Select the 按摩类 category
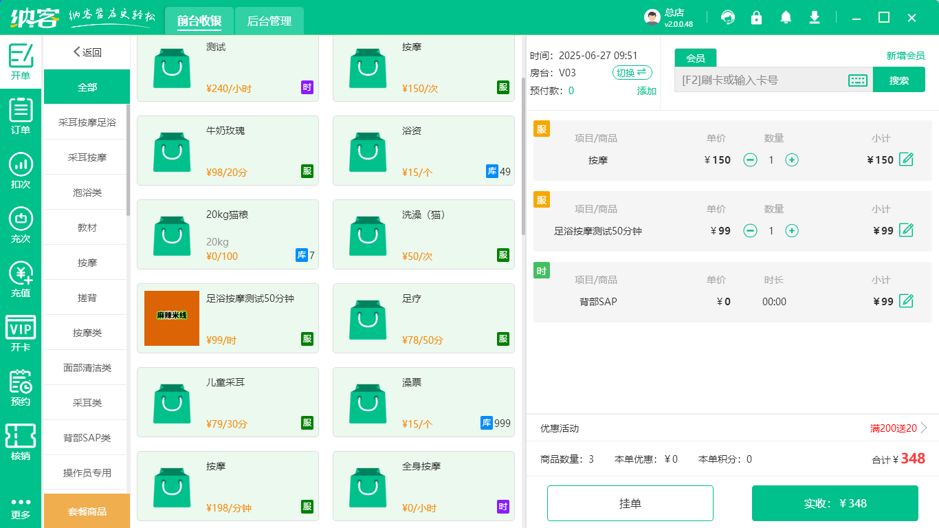This screenshot has width=939, height=528. click(x=87, y=333)
